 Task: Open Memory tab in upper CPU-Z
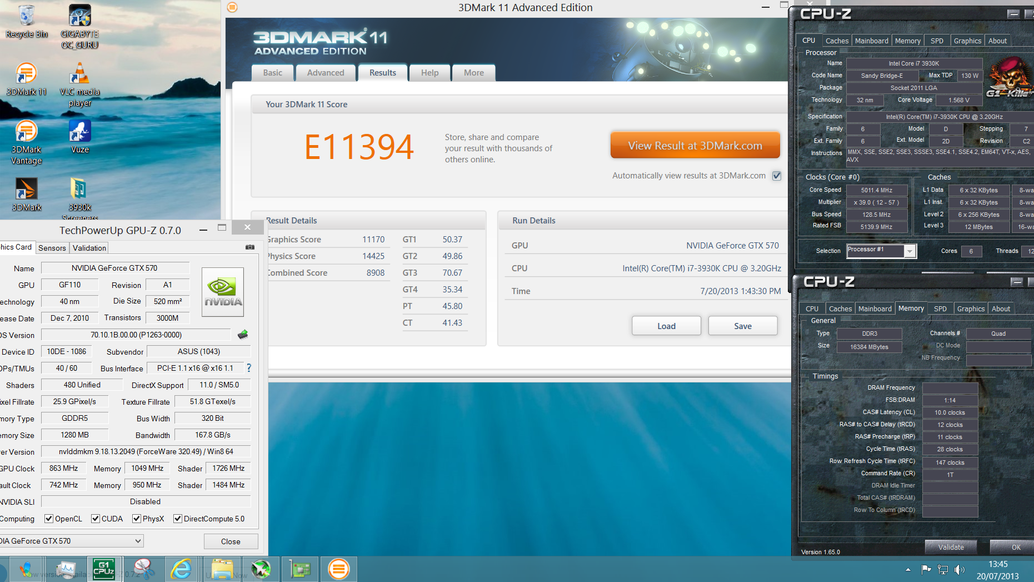click(x=907, y=41)
